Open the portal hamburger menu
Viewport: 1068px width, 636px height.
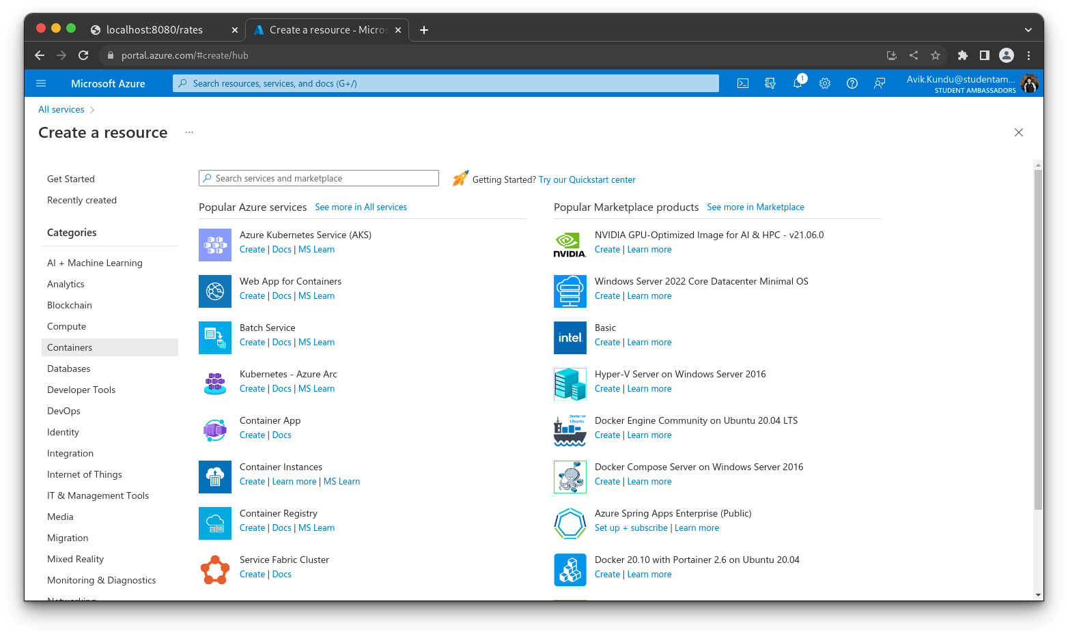pyautogui.click(x=41, y=83)
